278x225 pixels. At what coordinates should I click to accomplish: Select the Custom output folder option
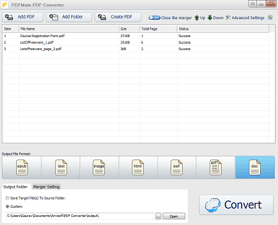pyautogui.click(x=14, y=206)
